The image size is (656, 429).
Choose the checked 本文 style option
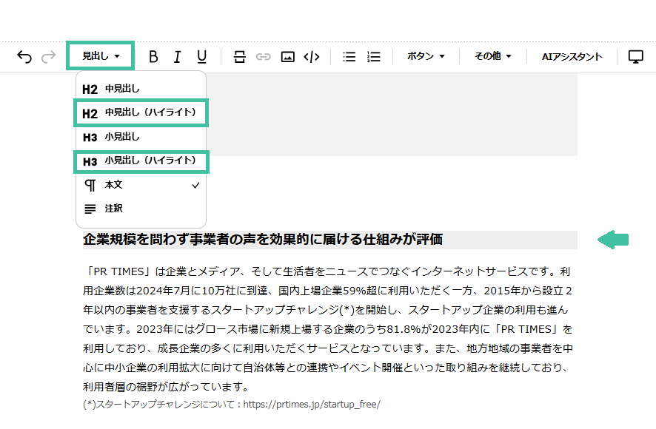click(x=141, y=185)
